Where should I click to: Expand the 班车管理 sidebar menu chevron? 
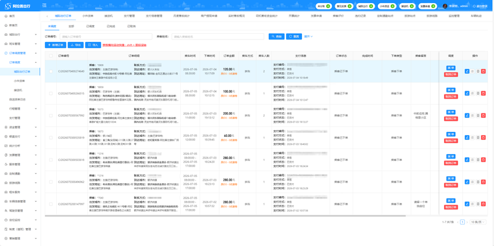click(36, 44)
